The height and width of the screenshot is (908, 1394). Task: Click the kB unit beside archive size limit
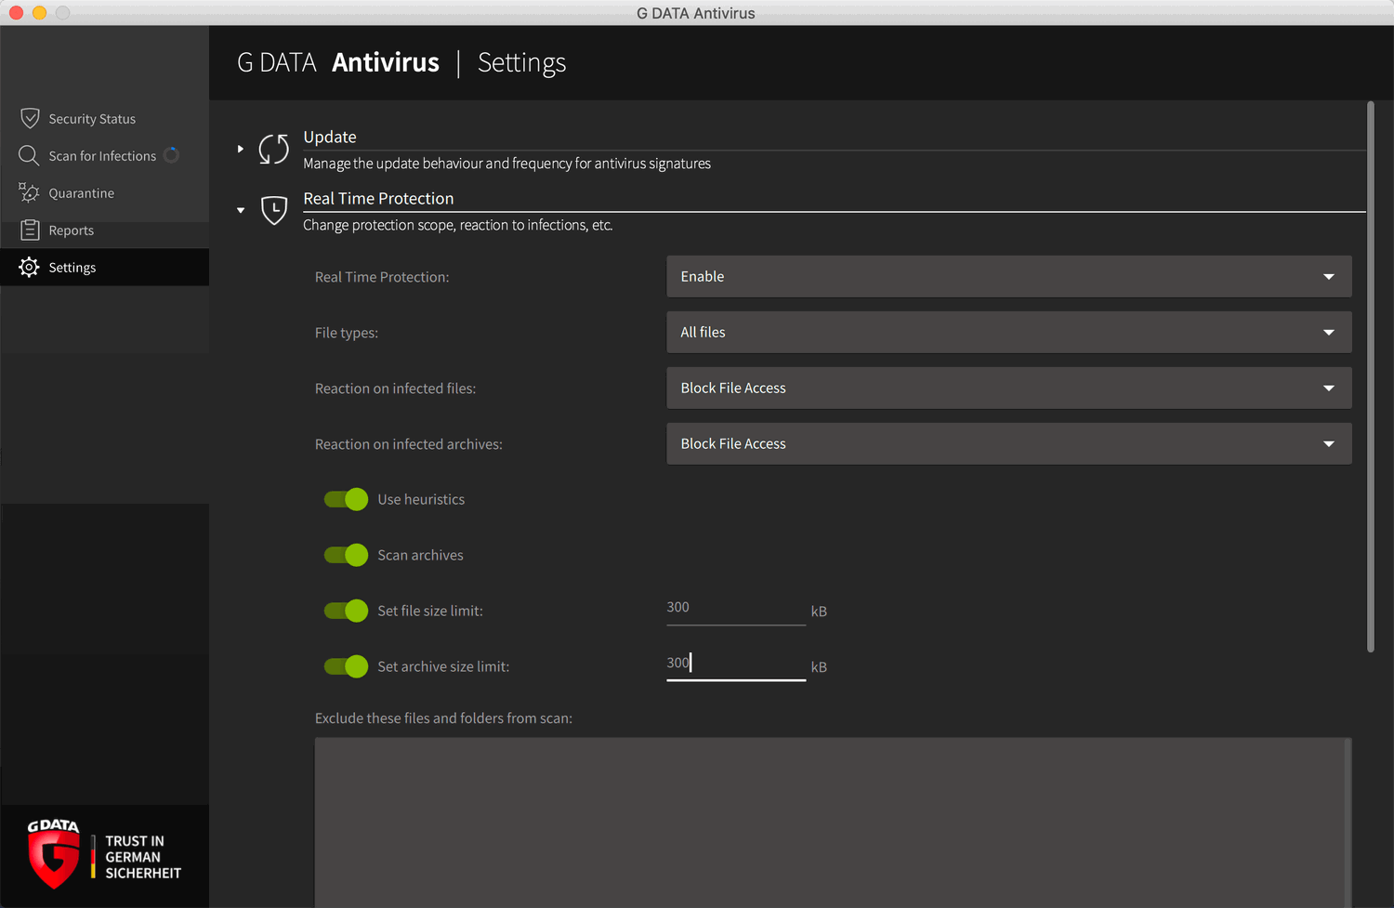tap(819, 667)
